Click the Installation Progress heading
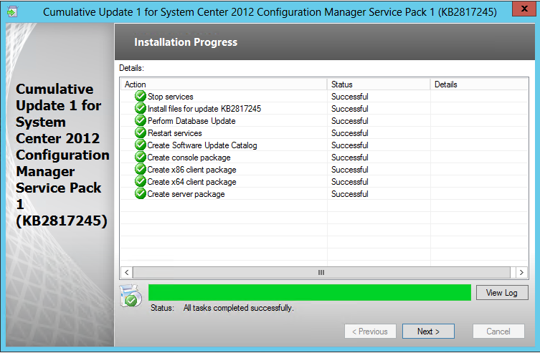540x353 pixels. coord(186,42)
